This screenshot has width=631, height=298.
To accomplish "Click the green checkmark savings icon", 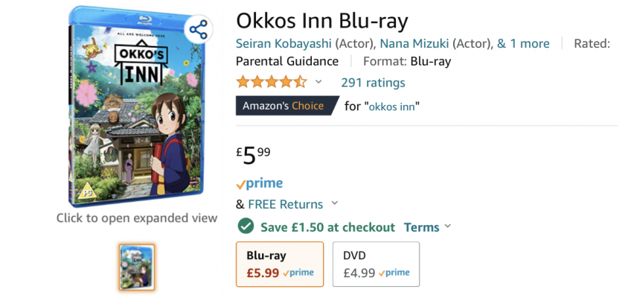I will tap(245, 226).
